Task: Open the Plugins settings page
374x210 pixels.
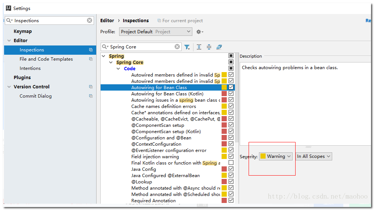Action: coord(22,78)
